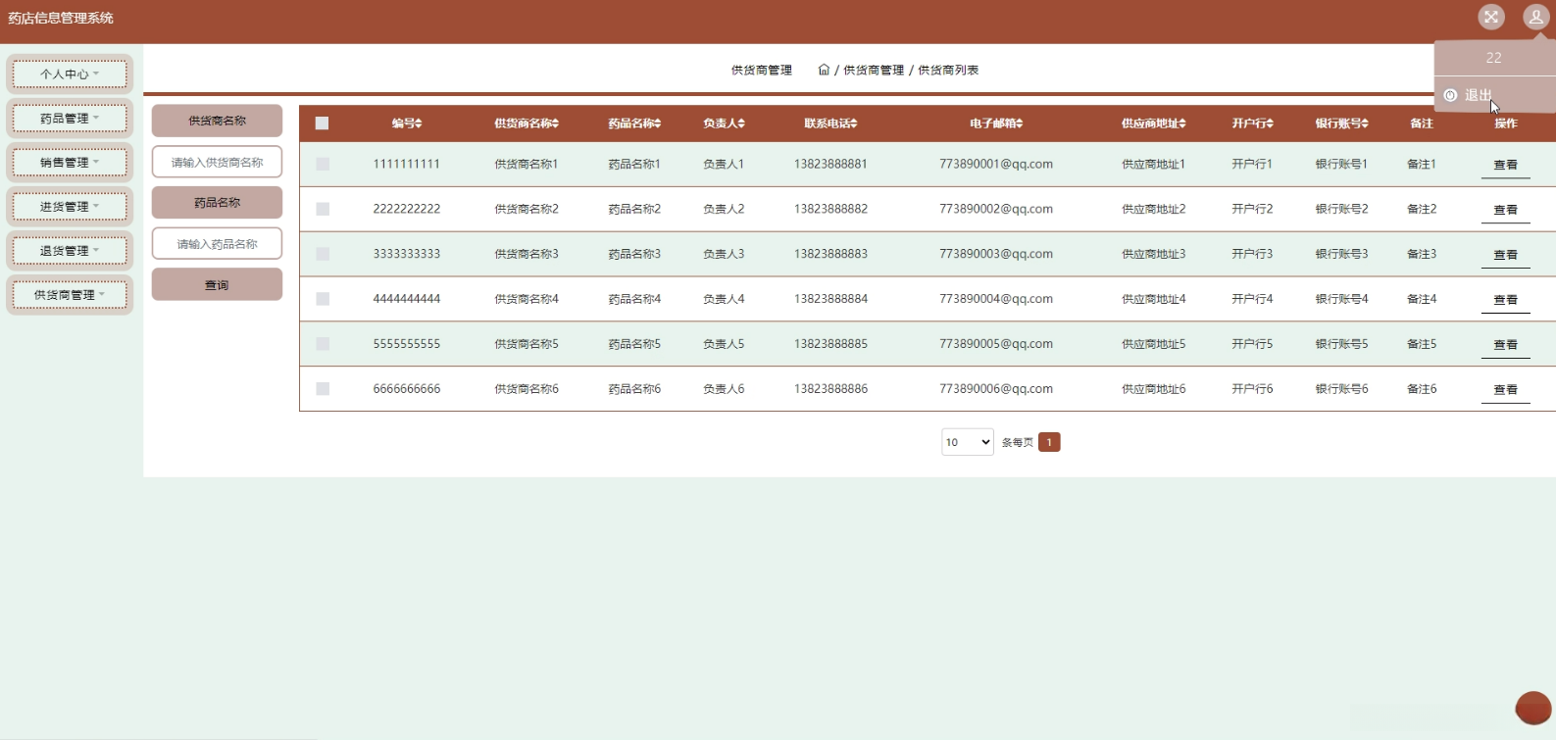Check the row for 5555555555
This screenshot has height=740, width=1556.
coord(323,345)
